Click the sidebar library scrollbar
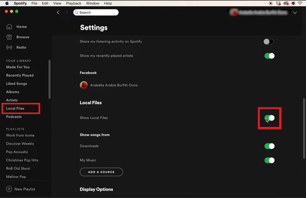Screen dimensions: 306x198 (50, 79)
